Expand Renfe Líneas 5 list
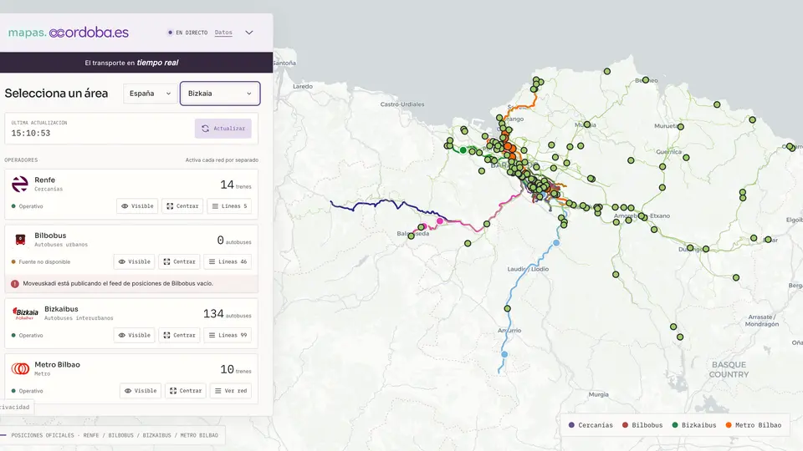The image size is (803, 451). (229, 206)
